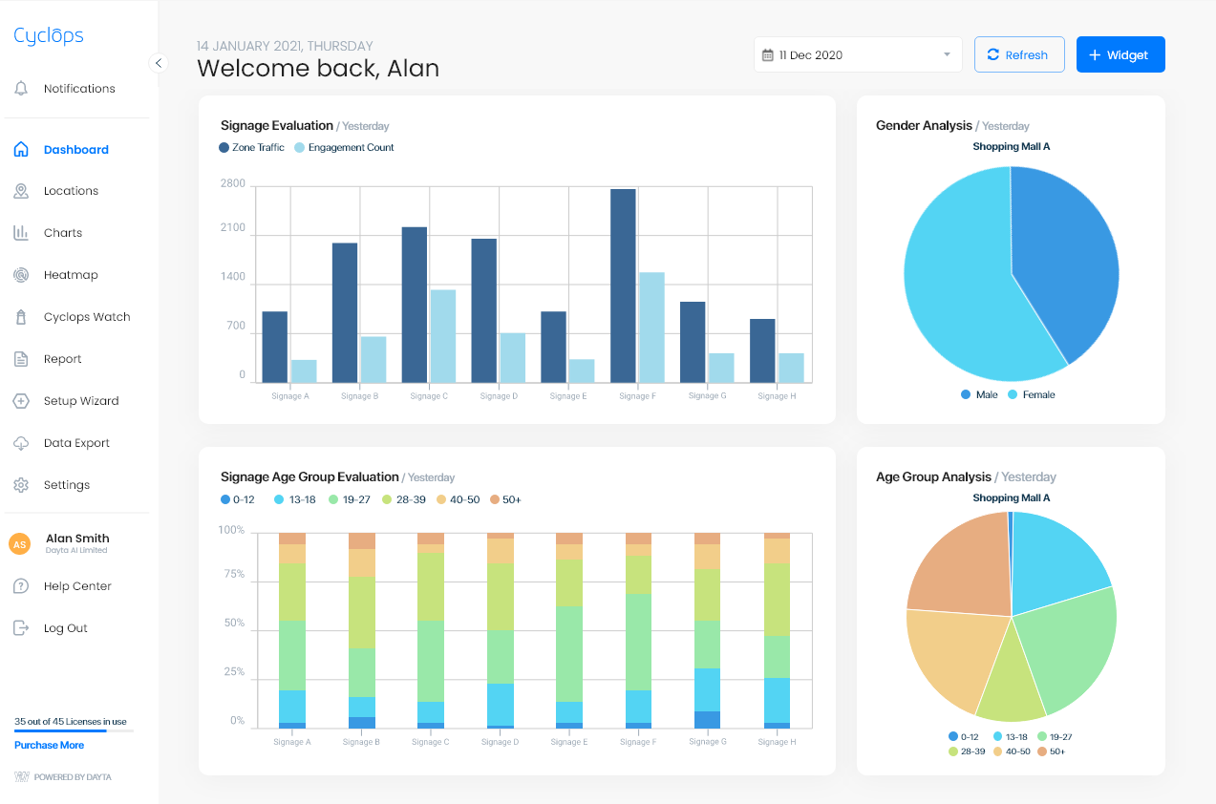
Task: Open Charts from the sidebar menu
Action: [63, 233]
